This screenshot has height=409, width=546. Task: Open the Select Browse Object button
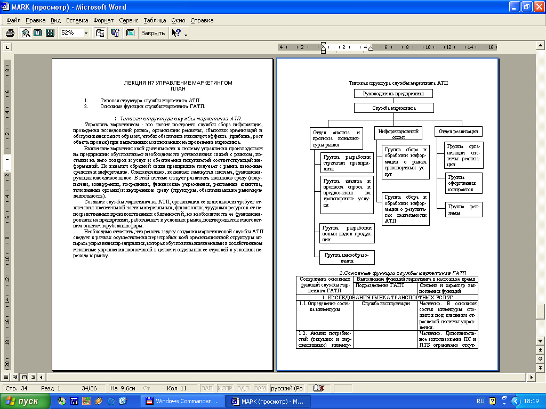(540, 358)
